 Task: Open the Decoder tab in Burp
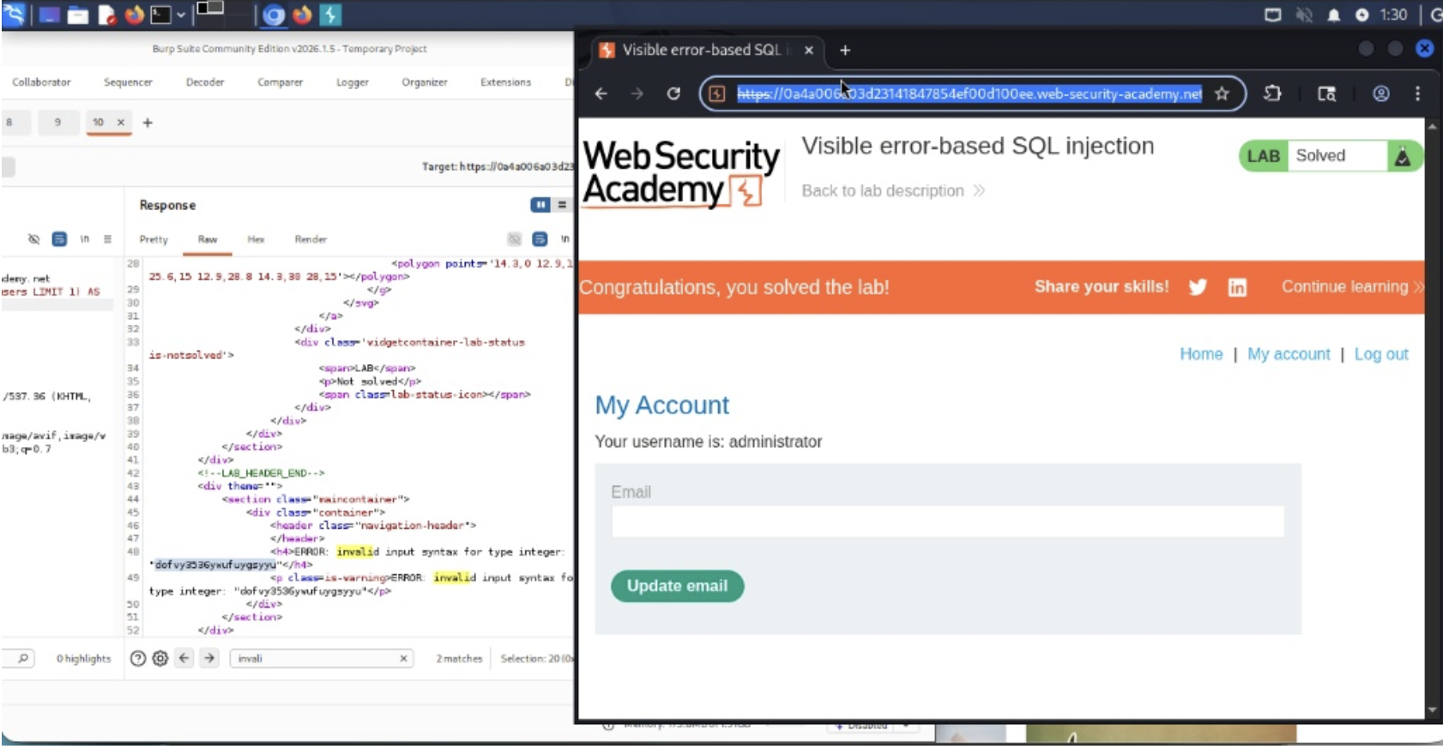click(x=205, y=82)
